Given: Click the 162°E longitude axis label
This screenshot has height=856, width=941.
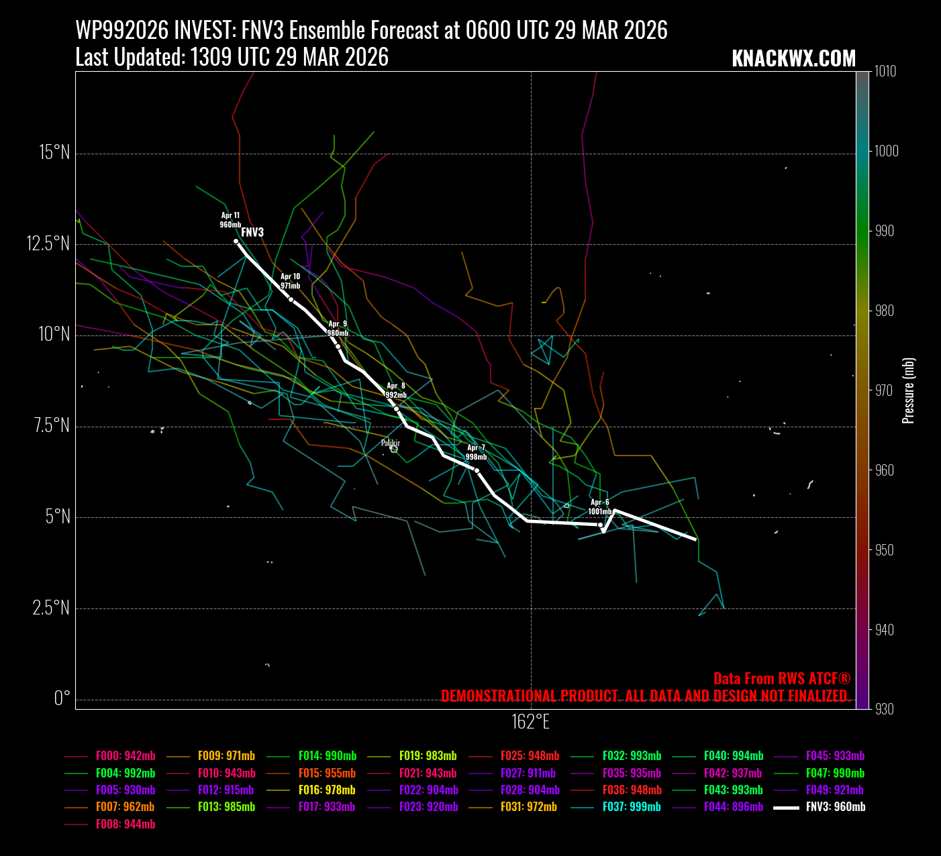Looking at the screenshot, I should tap(530, 722).
